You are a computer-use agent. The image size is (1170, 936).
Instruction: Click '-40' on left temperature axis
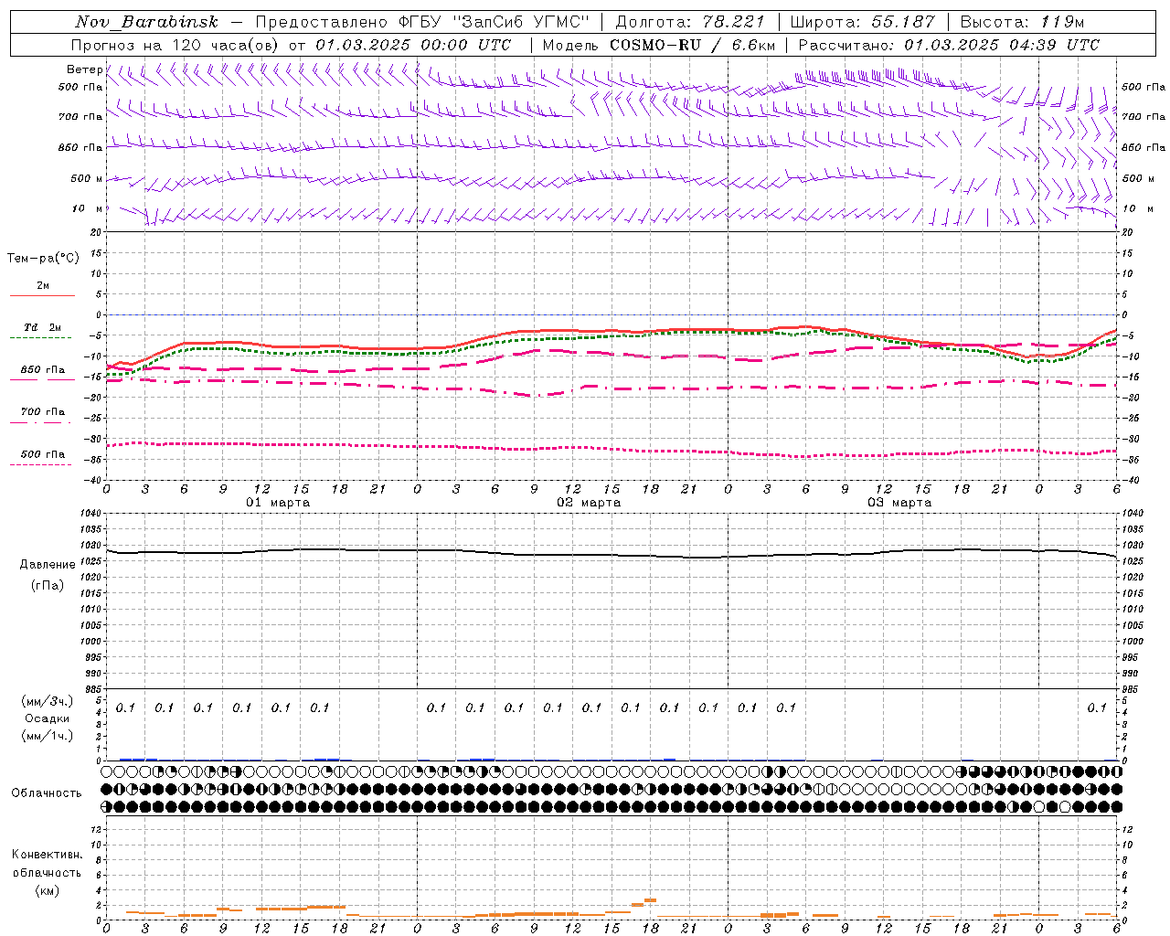tap(94, 481)
